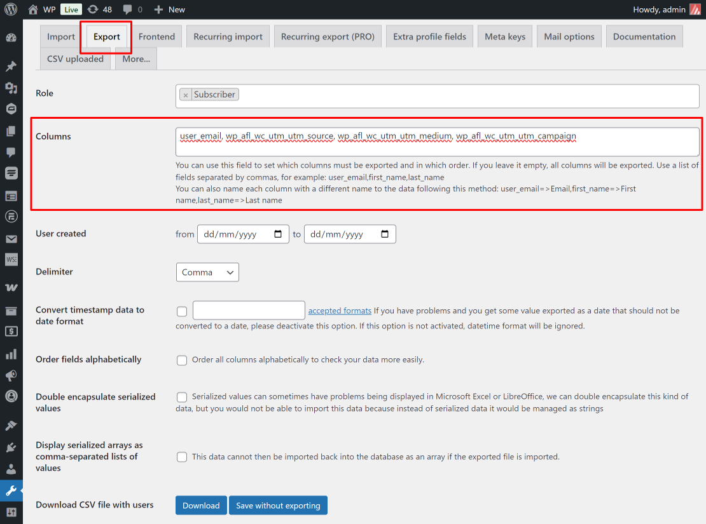This screenshot has height=524, width=706.
Task: Open the Delimiter dropdown set to Comma
Action: pyautogui.click(x=207, y=272)
